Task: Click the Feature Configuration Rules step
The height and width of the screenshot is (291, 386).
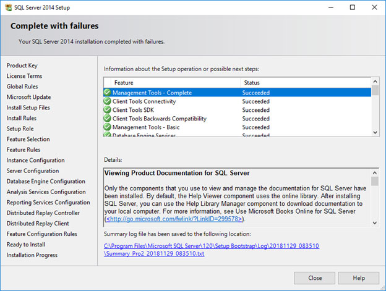Action: (x=42, y=234)
